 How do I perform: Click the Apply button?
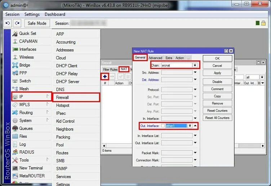(217, 73)
